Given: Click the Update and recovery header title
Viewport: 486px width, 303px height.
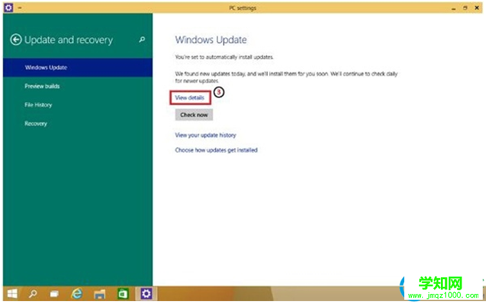Looking at the screenshot, I should [68, 40].
